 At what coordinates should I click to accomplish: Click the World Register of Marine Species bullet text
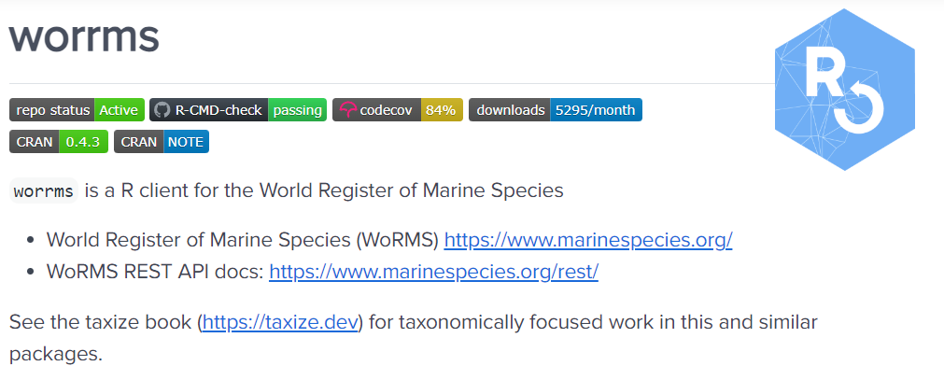click(x=243, y=240)
